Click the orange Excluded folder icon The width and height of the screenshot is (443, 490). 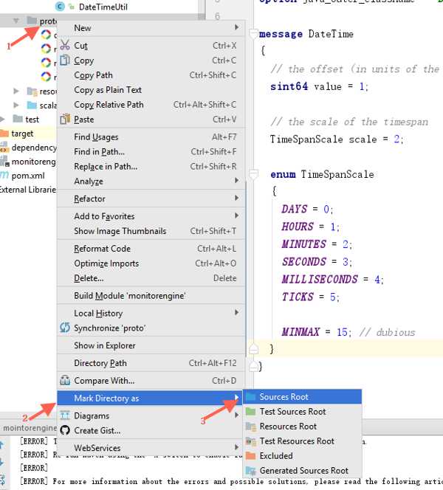point(251,455)
